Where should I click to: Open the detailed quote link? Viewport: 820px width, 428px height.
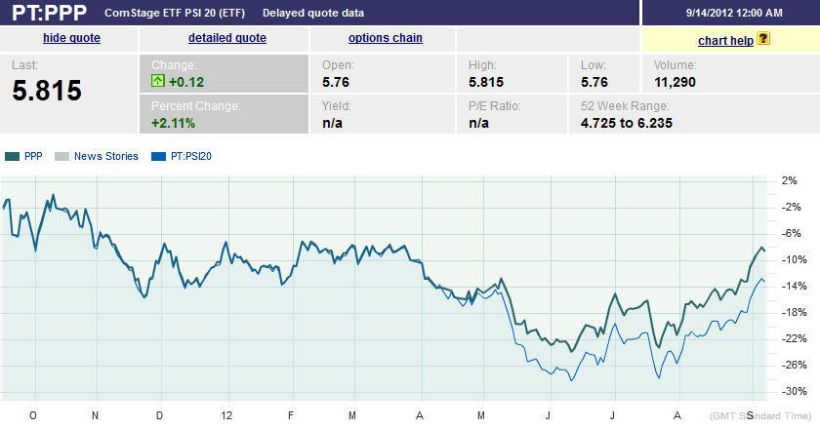click(x=226, y=38)
